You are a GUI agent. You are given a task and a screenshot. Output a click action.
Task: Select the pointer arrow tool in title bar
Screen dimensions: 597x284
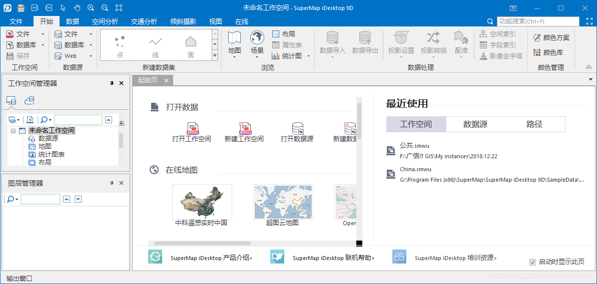pyautogui.click(x=63, y=7)
